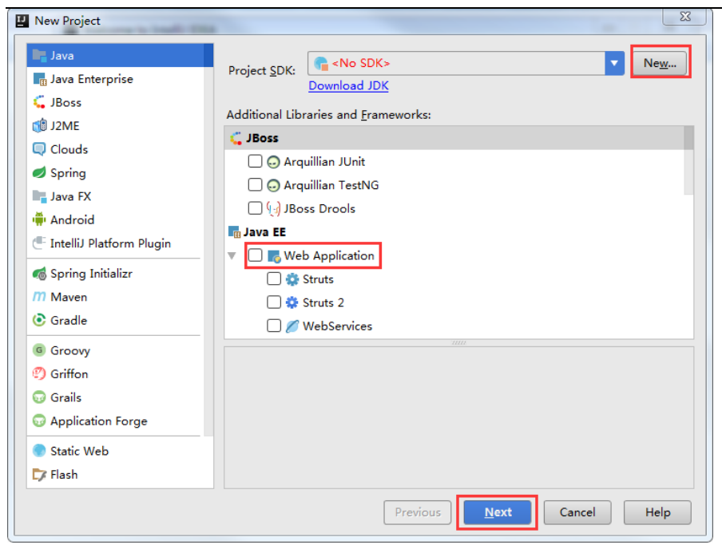Click the WebServices feather icon
The height and width of the screenshot is (545, 722).
pyautogui.click(x=292, y=326)
